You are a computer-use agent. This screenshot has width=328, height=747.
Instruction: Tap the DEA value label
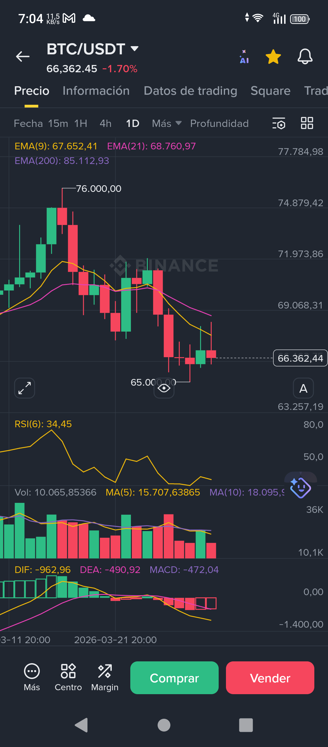coord(110,570)
